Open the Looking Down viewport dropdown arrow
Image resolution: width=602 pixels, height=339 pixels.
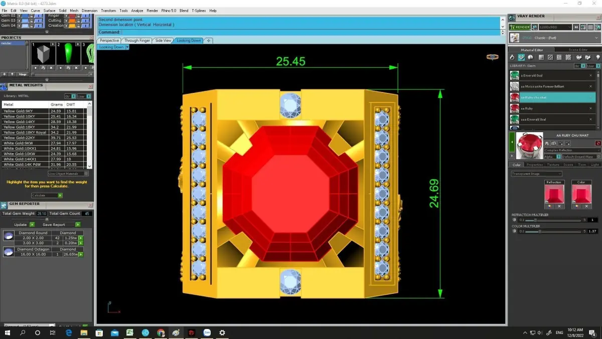pyautogui.click(x=127, y=47)
